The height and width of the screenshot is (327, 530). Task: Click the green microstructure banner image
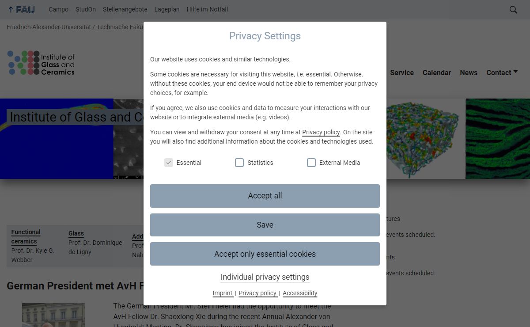coord(498,139)
